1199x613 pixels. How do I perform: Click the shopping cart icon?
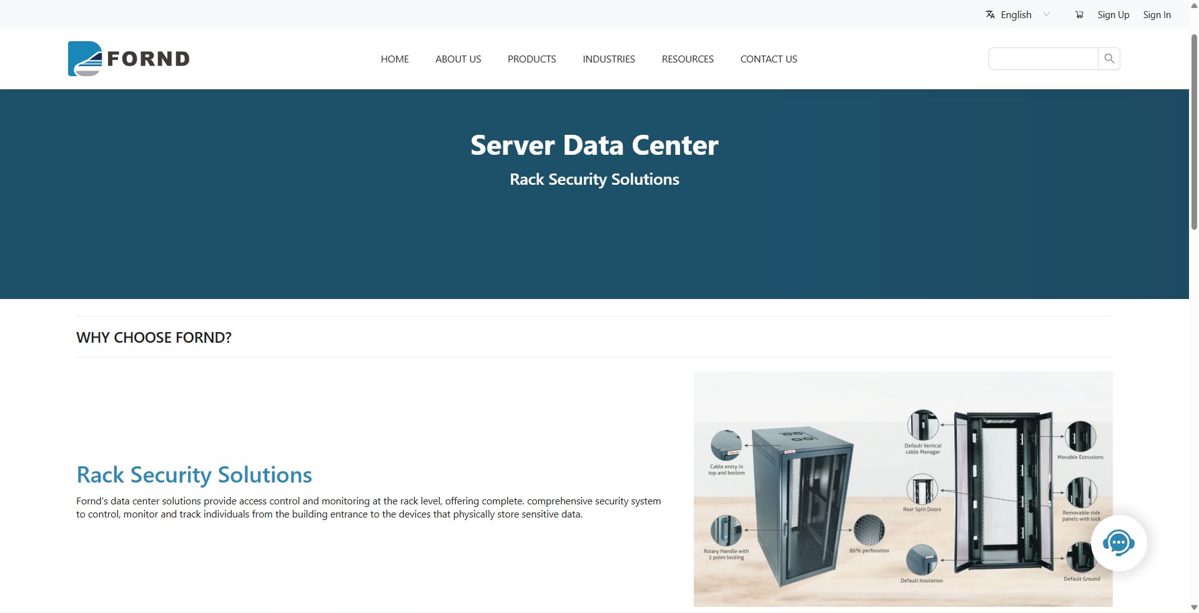point(1078,14)
